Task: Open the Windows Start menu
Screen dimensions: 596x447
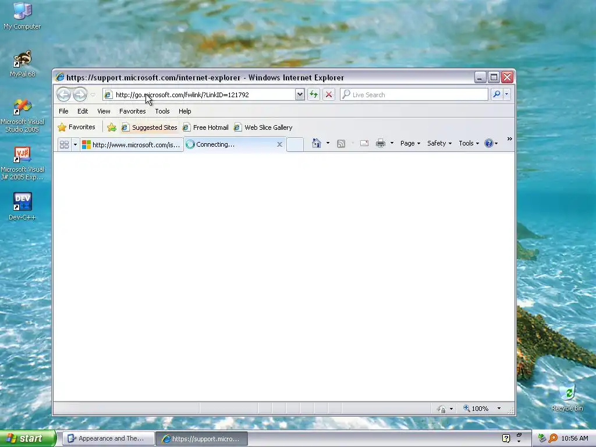Action: coord(28,439)
